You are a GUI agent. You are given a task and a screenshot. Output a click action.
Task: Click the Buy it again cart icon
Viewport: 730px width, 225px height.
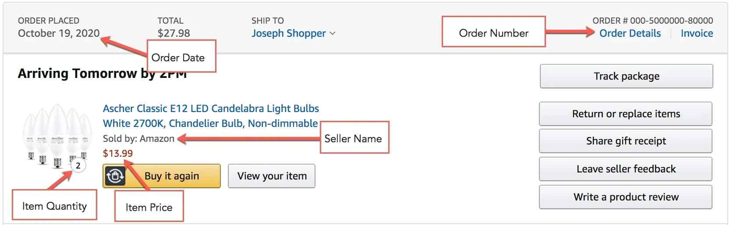115,176
